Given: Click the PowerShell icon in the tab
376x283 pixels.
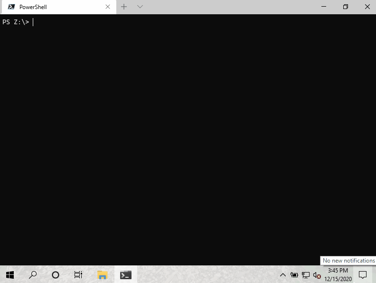Looking at the screenshot, I should 11,7.
